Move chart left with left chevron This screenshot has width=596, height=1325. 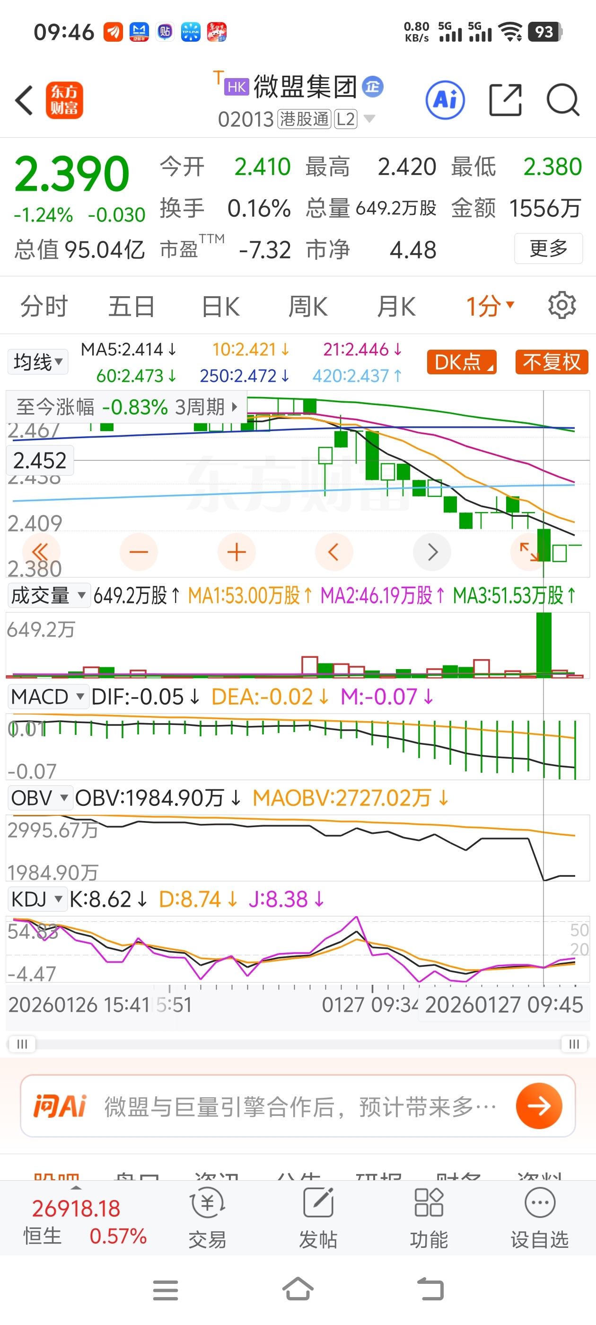[334, 552]
